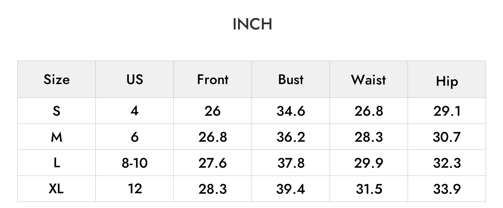Click the size XL row label
503x208 pixels.
tap(56, 189)
